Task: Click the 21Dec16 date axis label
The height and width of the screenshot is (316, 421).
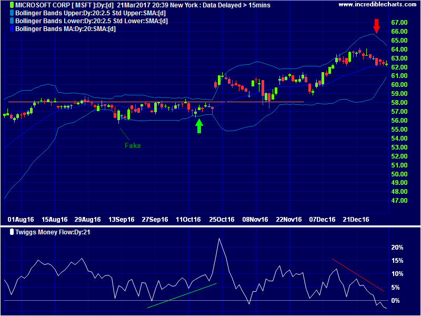Action: (x=356, y=220)
